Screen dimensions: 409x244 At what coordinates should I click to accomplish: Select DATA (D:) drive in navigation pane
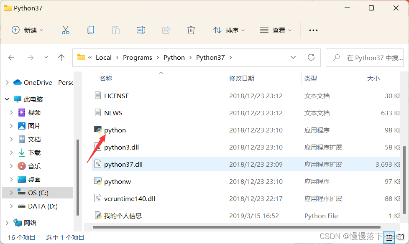pos(43,206)
